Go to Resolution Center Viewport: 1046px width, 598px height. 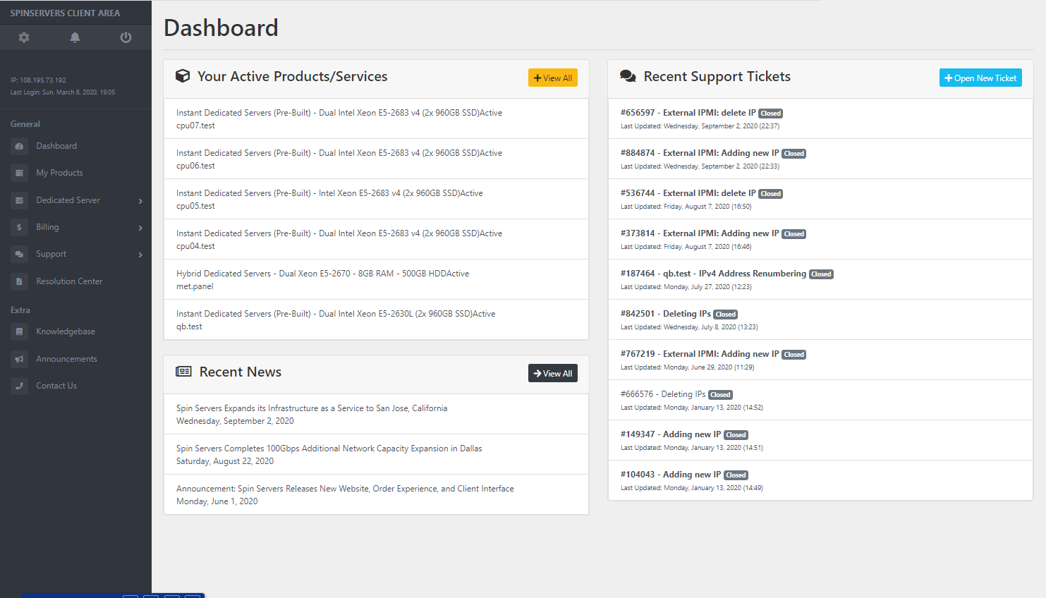pyautogui.click(x=69, y=281)
